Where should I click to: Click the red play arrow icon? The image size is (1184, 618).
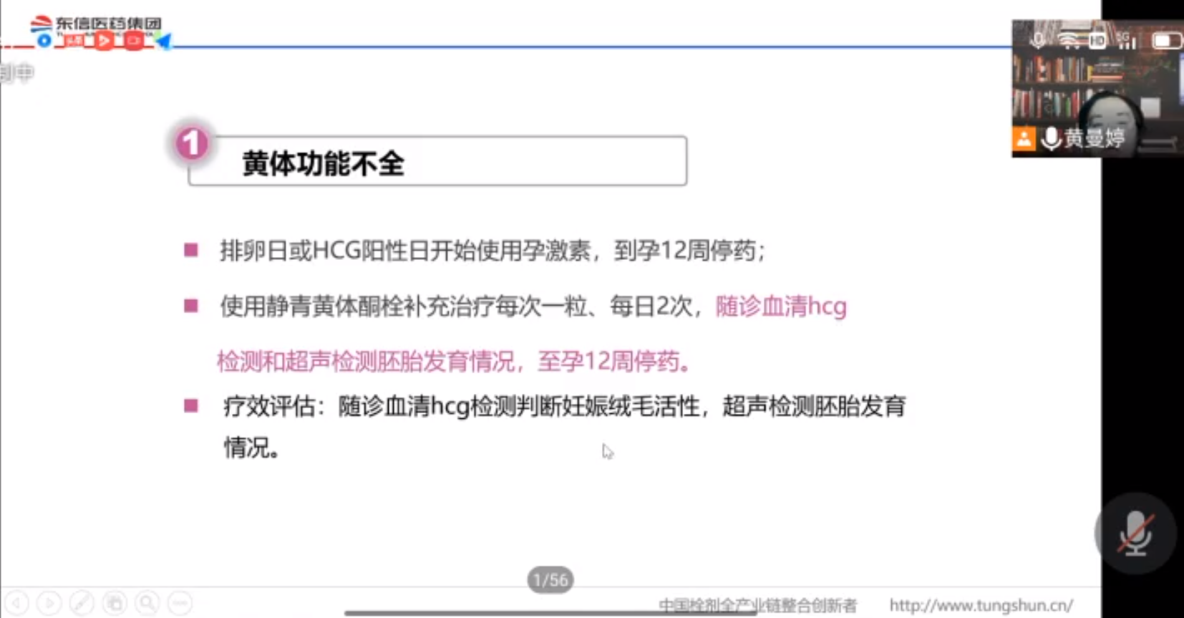pyautogui.click(x=104, y=41)
